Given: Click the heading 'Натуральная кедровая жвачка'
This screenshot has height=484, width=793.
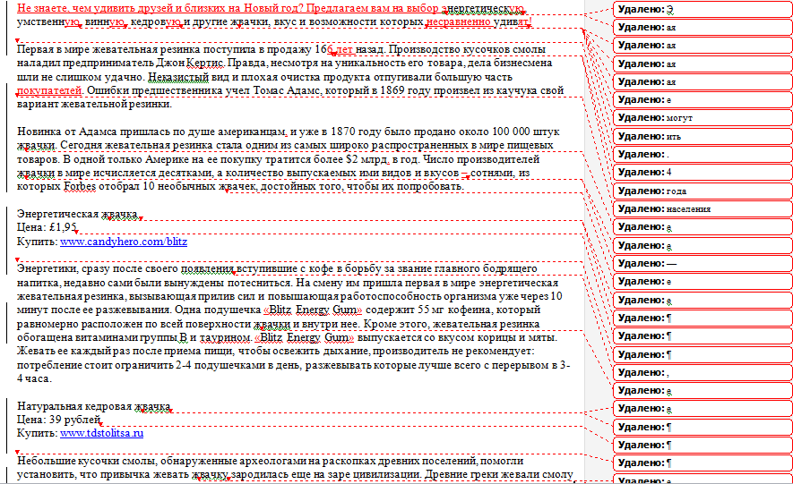Looking at the screenshot, I should 93,406.
